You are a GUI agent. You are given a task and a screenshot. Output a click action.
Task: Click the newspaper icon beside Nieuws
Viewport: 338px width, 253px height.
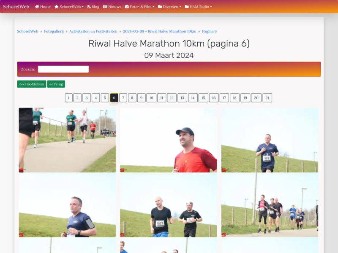(x=105, y=7)
